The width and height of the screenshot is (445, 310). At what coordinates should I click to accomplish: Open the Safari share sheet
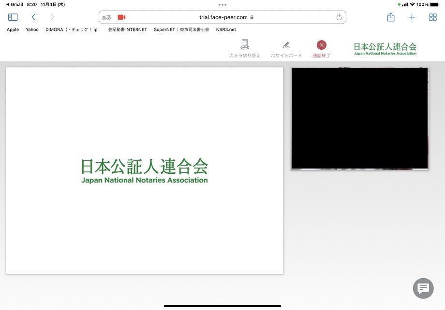point(391,17)
